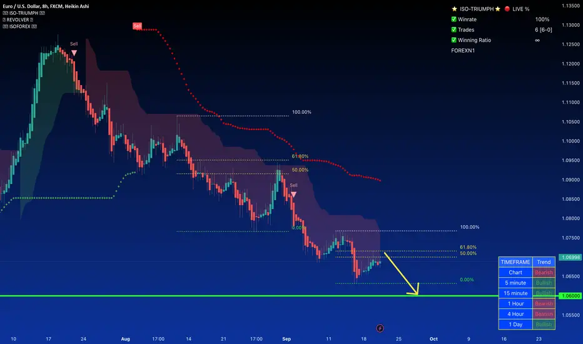Click the 1 Hour row label
The height and width of the screenshot is (344, 583).
pyautogui.click(x=515, y=303)
